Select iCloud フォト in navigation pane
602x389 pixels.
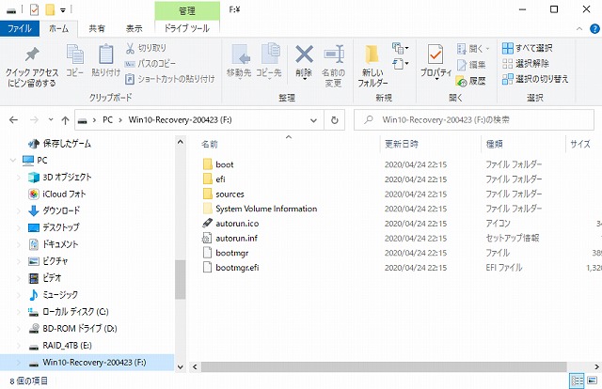(56, 194)
